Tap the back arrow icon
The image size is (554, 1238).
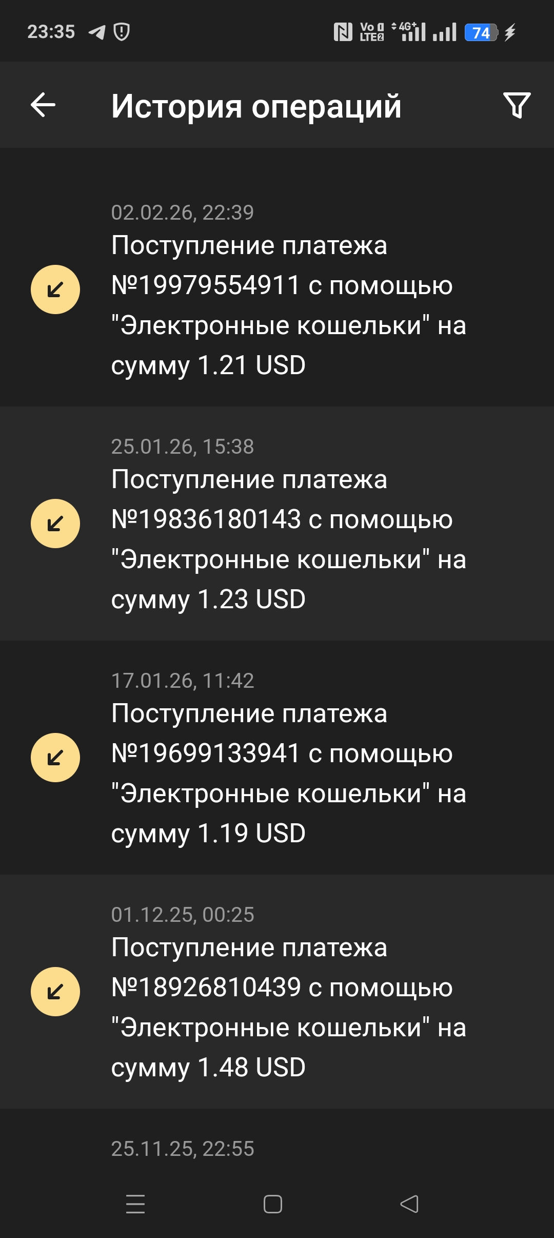tap(43, 105)
